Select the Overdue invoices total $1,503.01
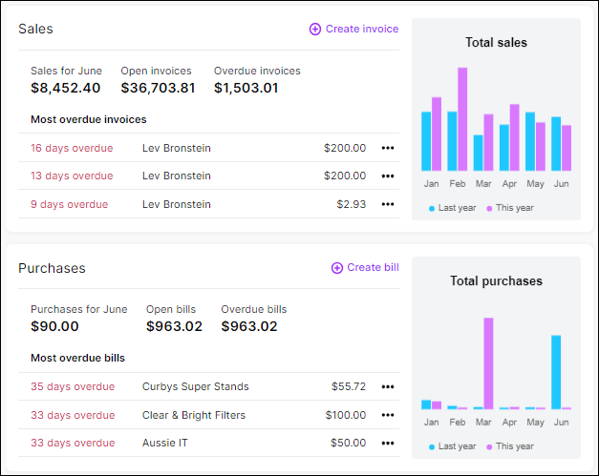This screenshot has width=599, height=476. click(246, 89)
